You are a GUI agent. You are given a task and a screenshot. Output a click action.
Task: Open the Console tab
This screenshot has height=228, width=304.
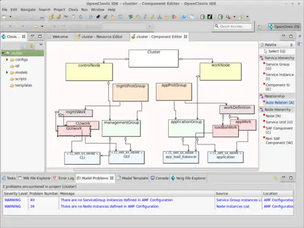tap(160, 178)
